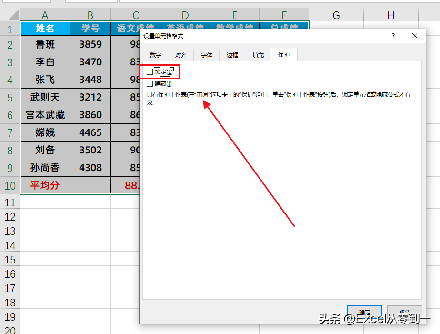Screen dimensions: 440x334
Task: Check the 隐藏(I) checkbox
Action: pos(150,84)
